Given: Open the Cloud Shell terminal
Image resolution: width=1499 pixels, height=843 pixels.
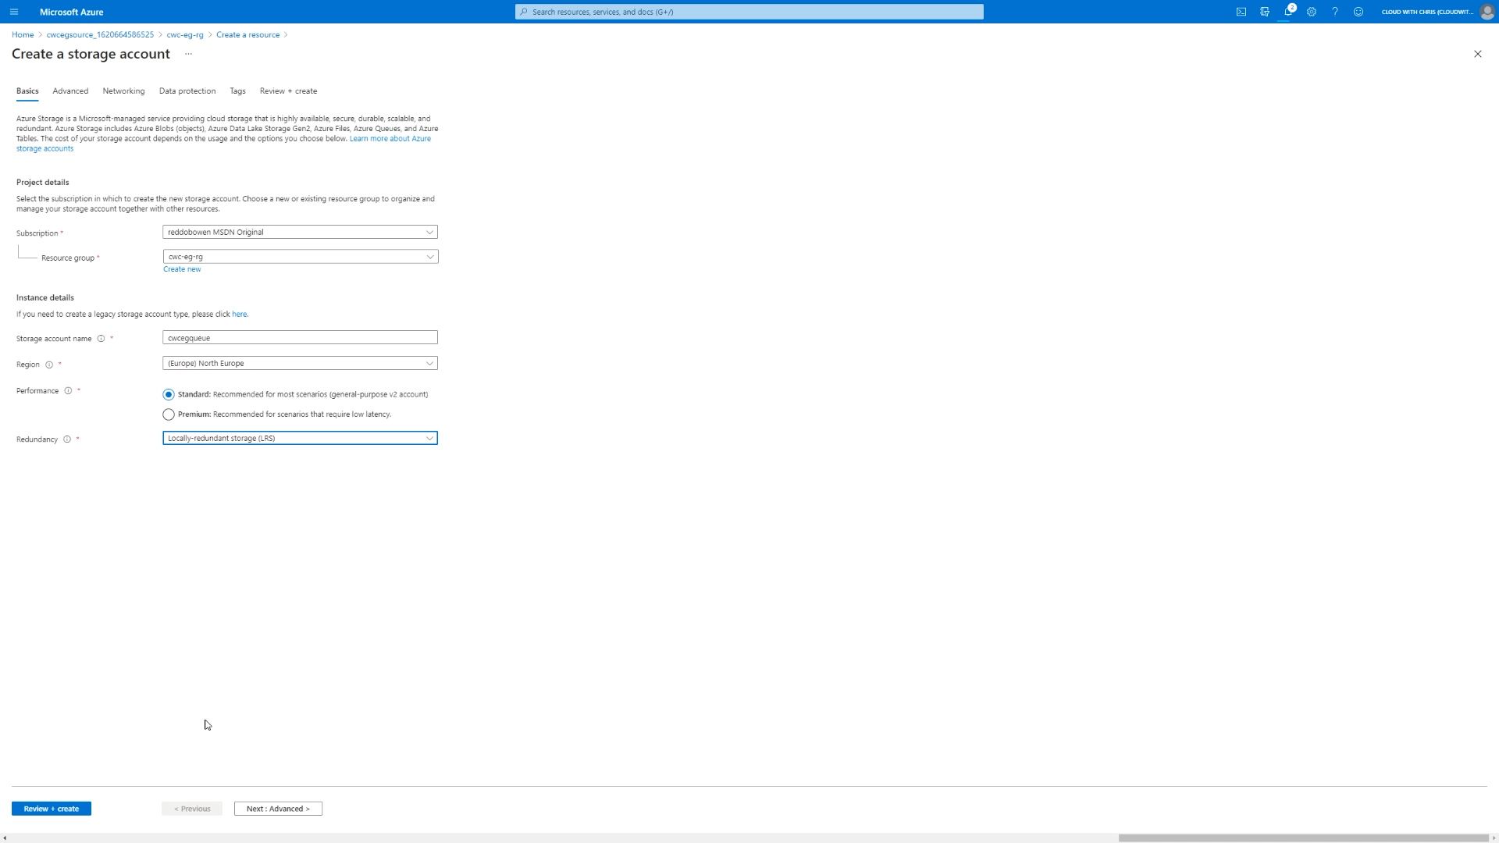Looking at the screenshot, I should coord(1241,12).
